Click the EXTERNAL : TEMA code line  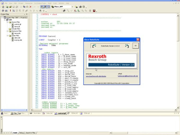pos(47,45)
